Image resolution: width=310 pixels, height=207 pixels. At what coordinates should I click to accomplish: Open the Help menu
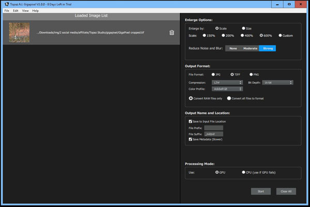coord(35,10)
